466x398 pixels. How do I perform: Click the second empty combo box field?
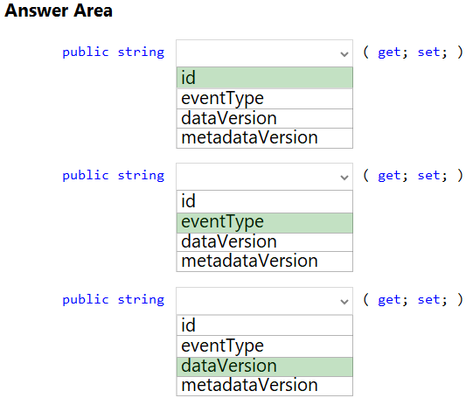pos(265,177)
